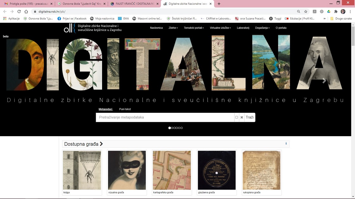Close the FAUST VRANČIĆ I DIGITALNA tab
The width and height of the screenshot is (355, 199).
point(158,4)
